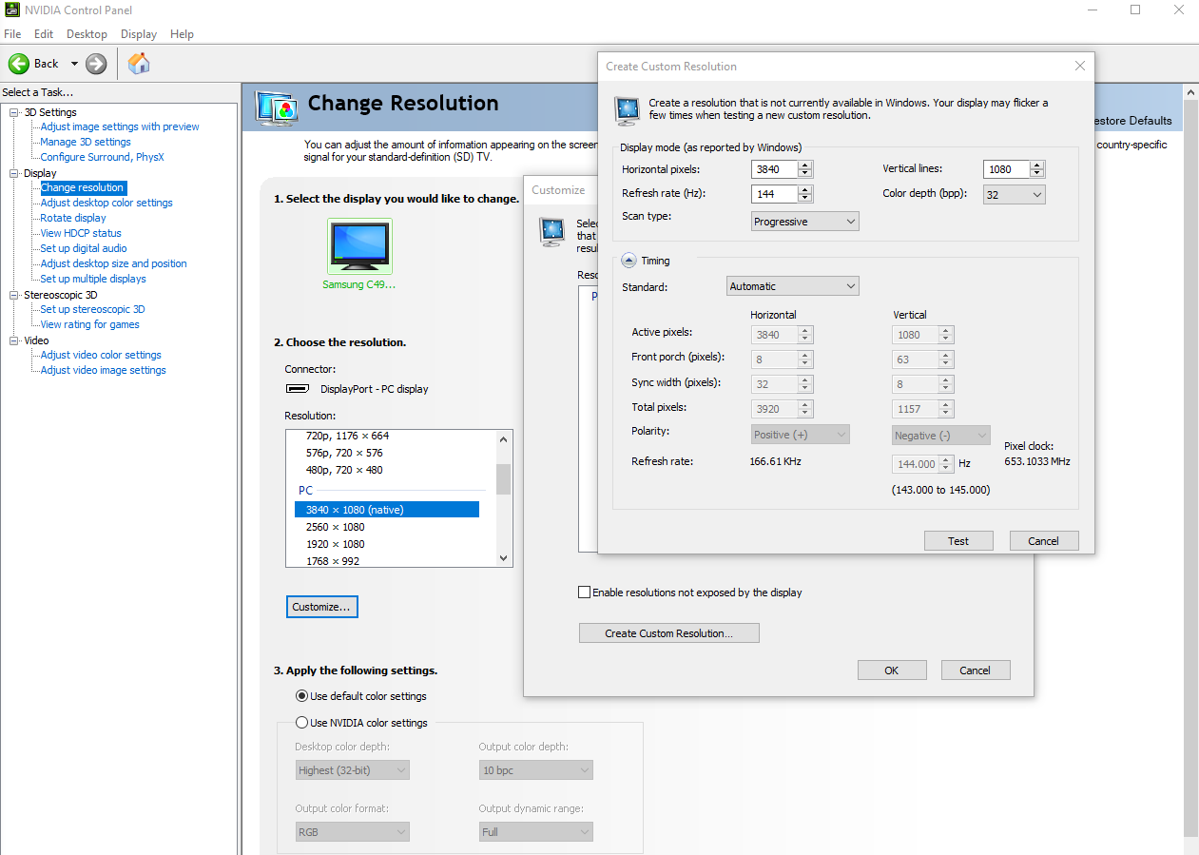
Task: Open the Desktop menu
Action: pyautogui.click(x=87, y=34)
